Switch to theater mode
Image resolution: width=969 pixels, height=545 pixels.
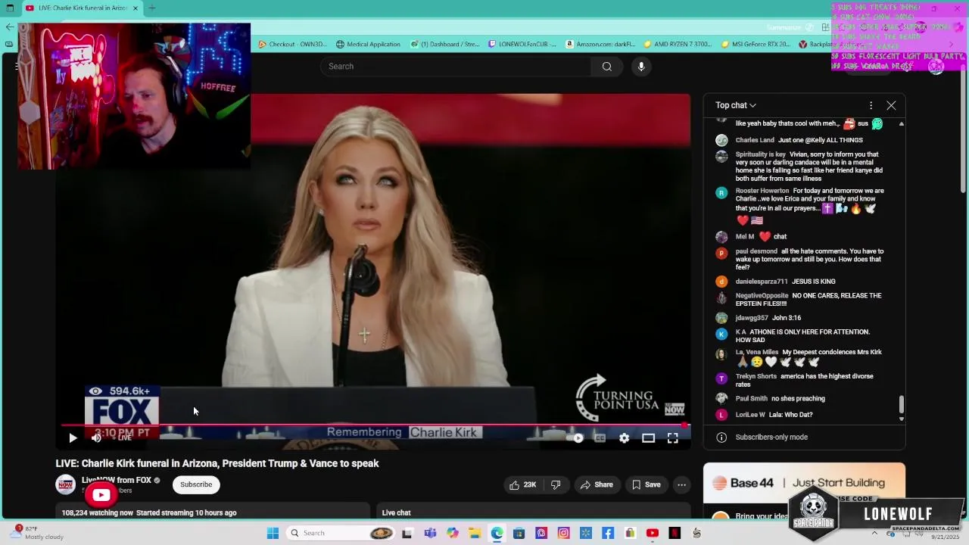coord(648,438)
